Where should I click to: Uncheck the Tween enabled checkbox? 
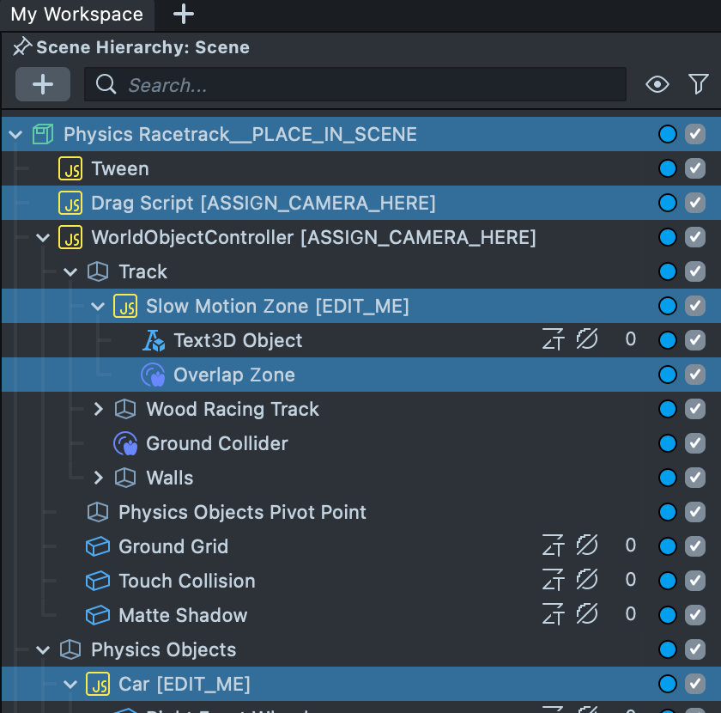pos(695,168)
